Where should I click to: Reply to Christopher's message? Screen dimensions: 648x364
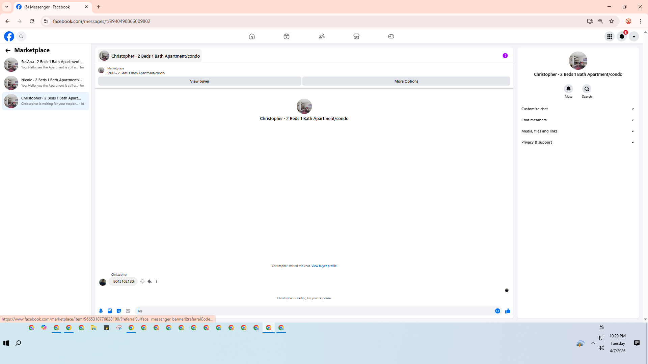pyautogui.click(x=150, y=281)
